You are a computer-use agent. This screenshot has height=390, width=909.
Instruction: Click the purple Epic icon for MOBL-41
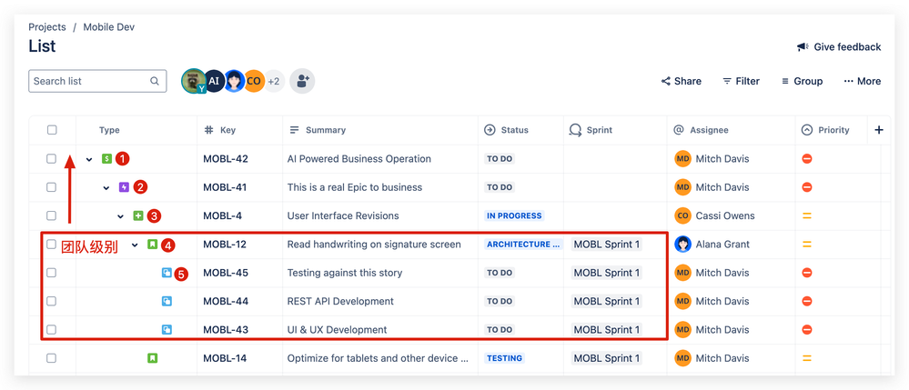[124, 187]
